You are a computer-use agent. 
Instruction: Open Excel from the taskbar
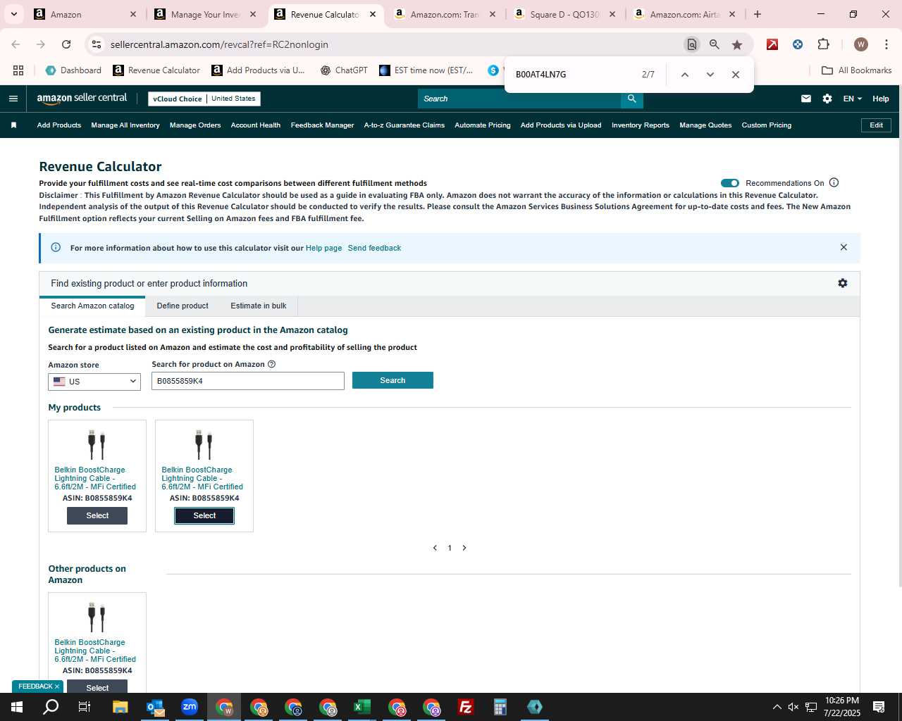tap(362, 707)
